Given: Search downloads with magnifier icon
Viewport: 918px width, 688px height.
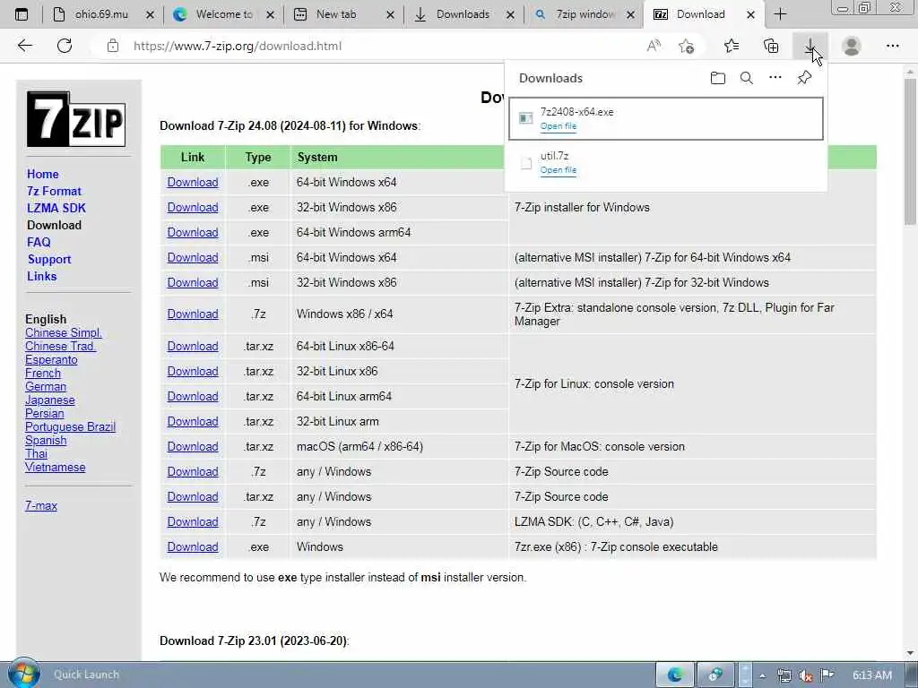Looking at the screenshot, I should coord(747,78).
